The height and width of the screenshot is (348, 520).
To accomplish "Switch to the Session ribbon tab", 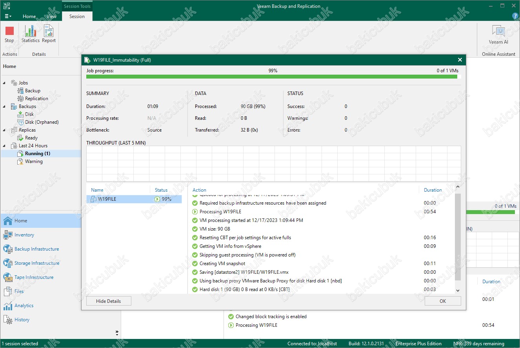I will click(x=77, y=16).
